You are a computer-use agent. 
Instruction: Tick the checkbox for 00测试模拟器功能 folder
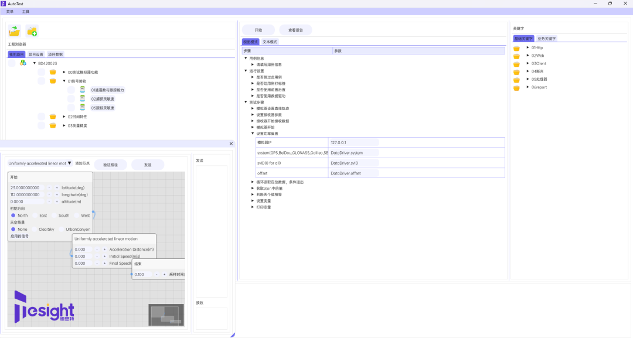41,72
